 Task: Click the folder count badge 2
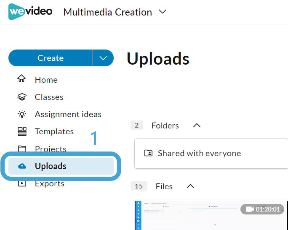point(137,125)
